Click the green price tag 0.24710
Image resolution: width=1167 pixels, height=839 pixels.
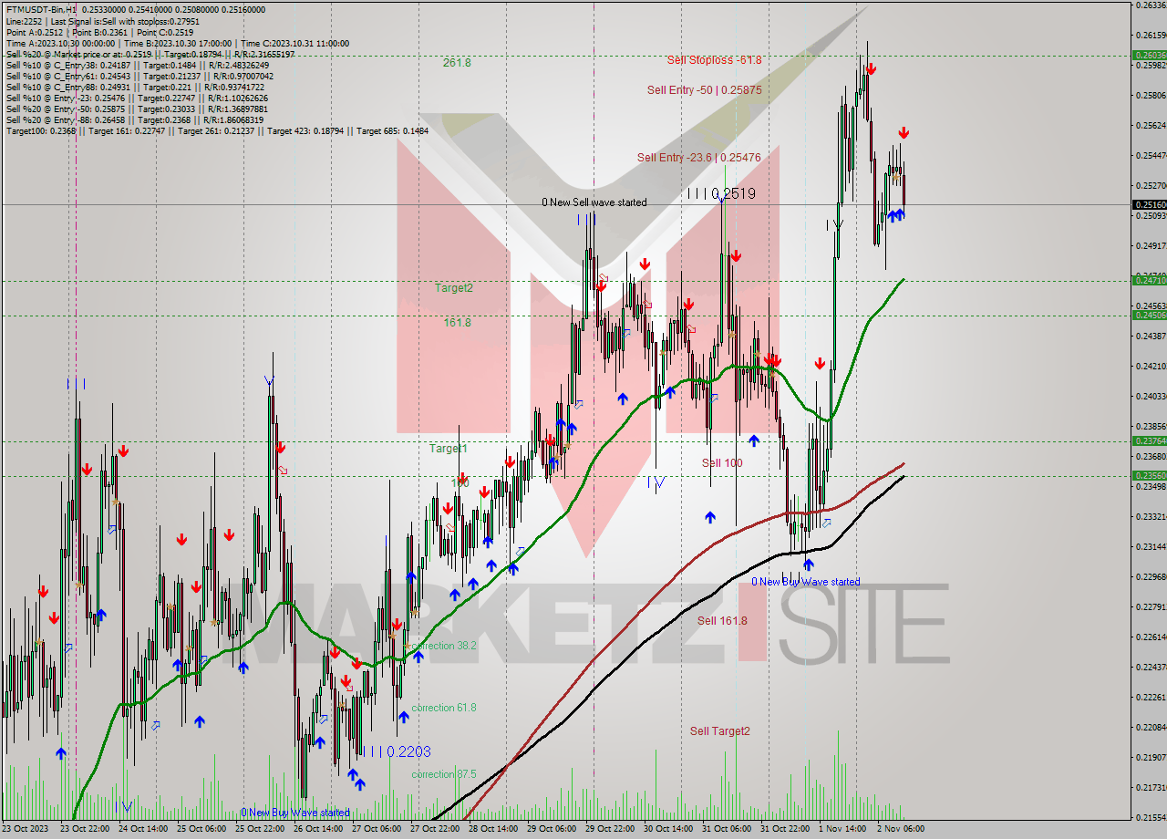pos(1149,280)
